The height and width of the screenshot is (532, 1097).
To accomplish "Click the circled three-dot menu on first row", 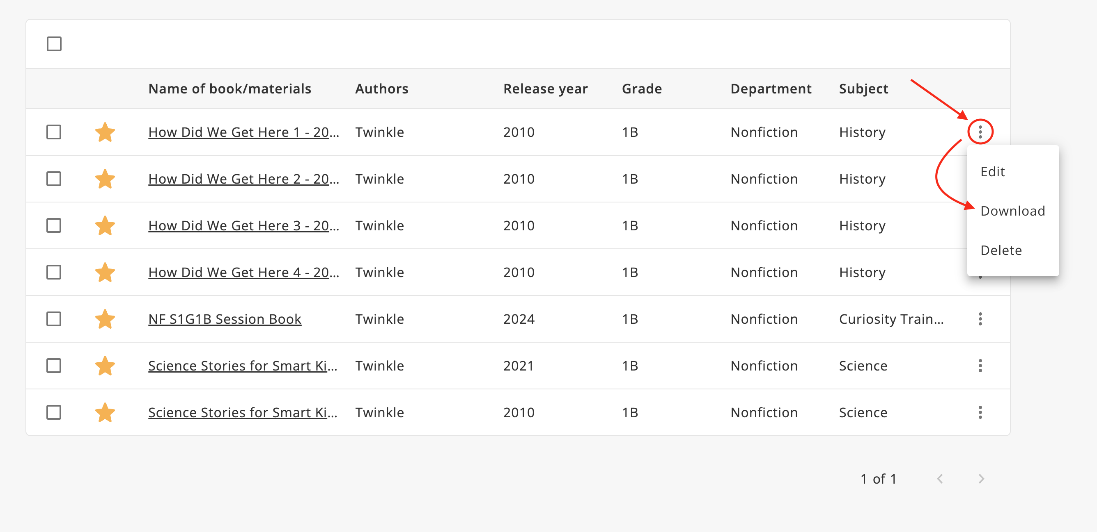I will [x=980, y=132].
